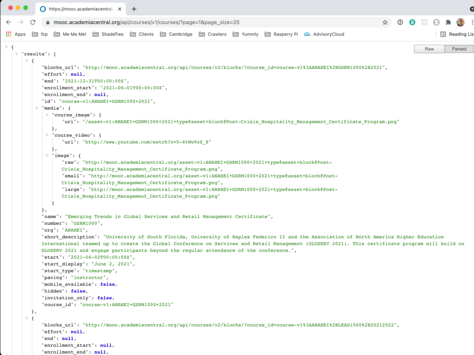The image size is (474, 355).
Task: Go back to the previous page
Action: point(9,22)
